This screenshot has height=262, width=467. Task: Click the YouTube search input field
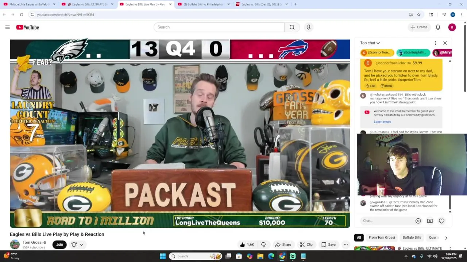point(219,27)
